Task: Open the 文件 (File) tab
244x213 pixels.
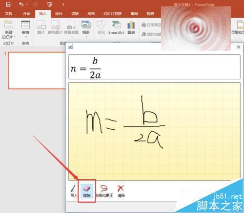Action: coord(9,14)
